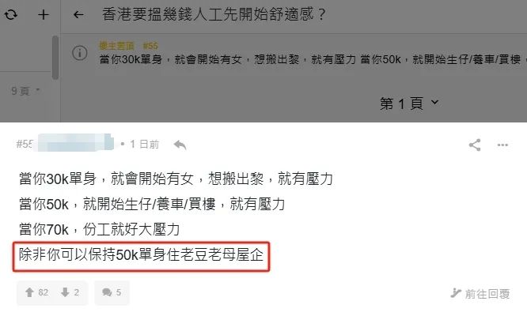Click the refresh icon in the sidebar
Viewport: 527px width, 316px height.
point(11,14)
